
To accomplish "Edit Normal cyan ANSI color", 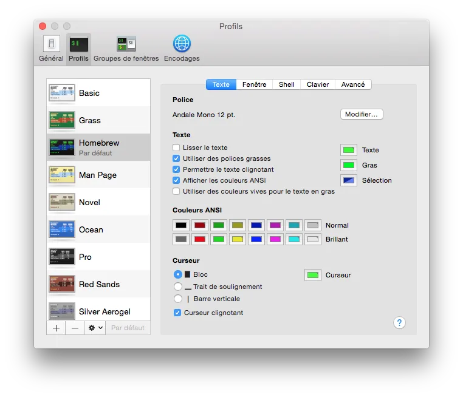I will click(294, 225).
